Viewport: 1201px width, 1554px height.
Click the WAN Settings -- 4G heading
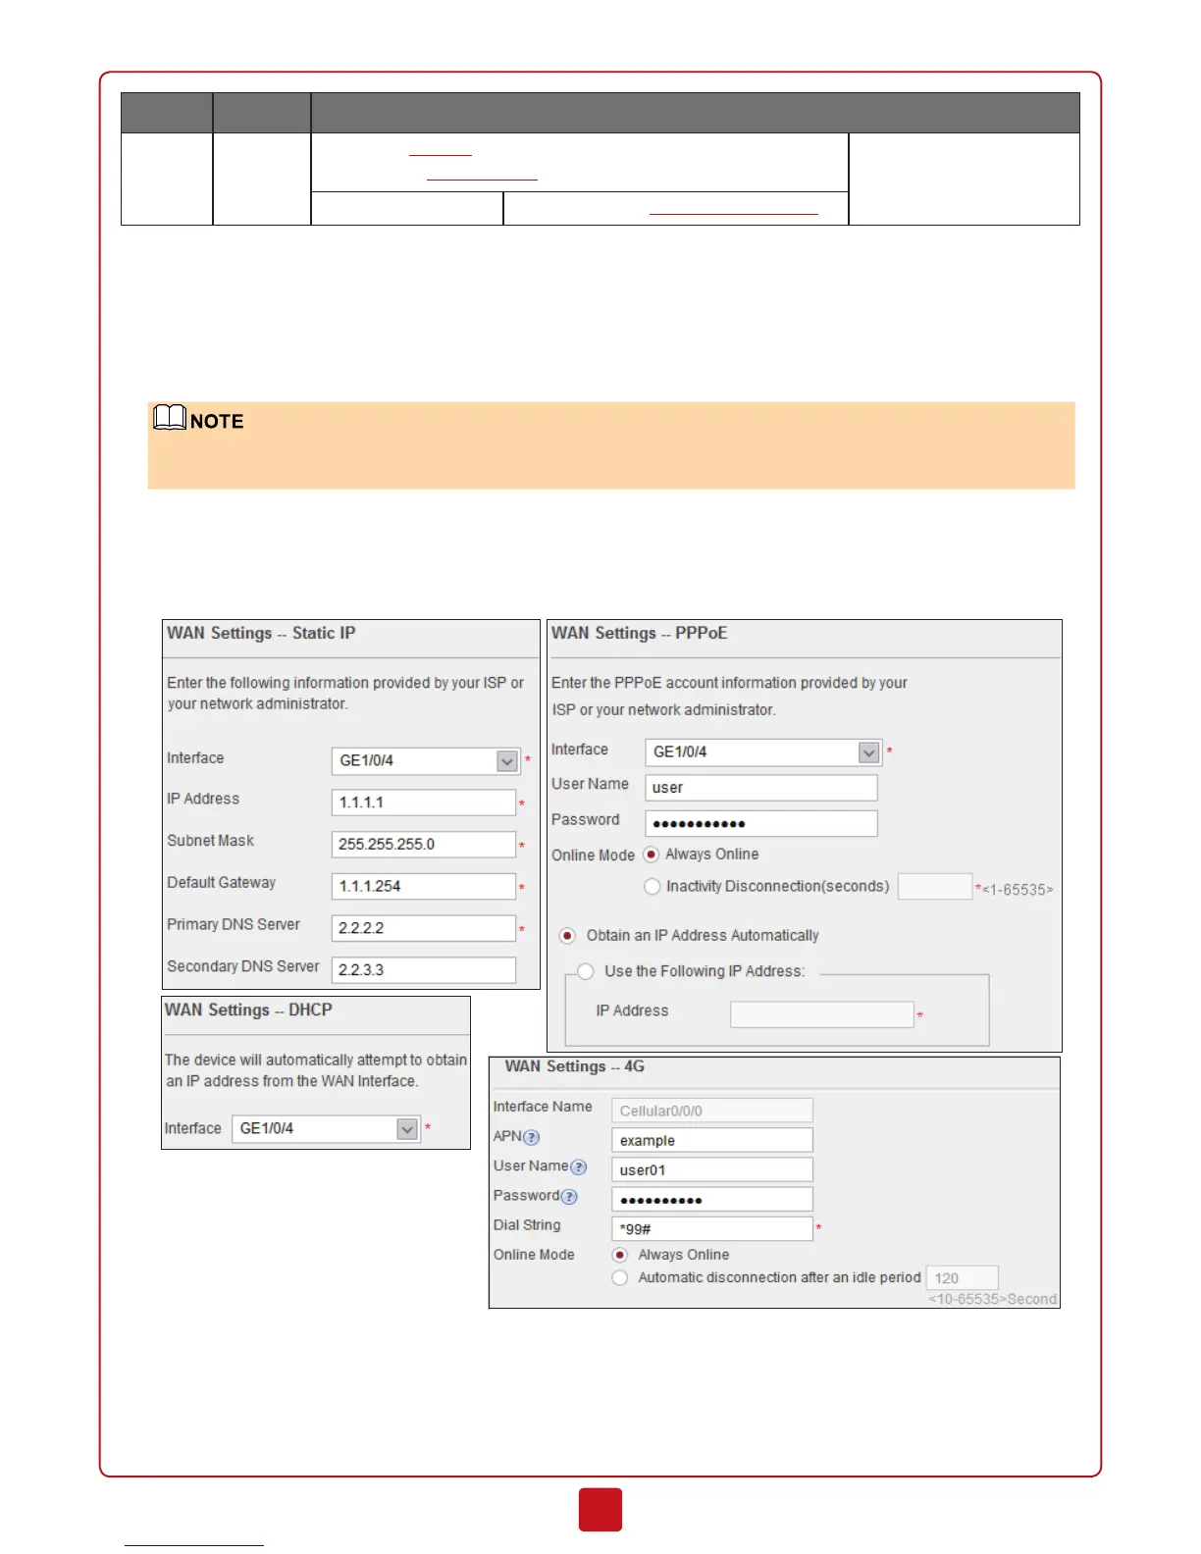(575, 1066)
